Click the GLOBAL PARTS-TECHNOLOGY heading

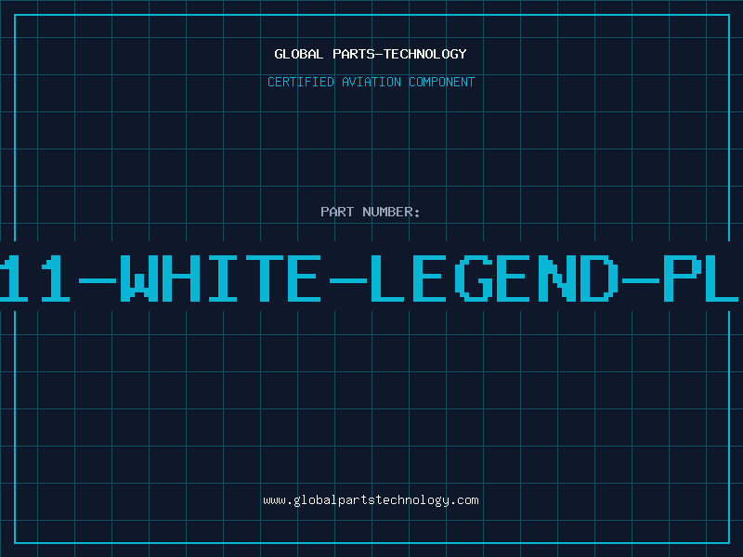(371, 54)
